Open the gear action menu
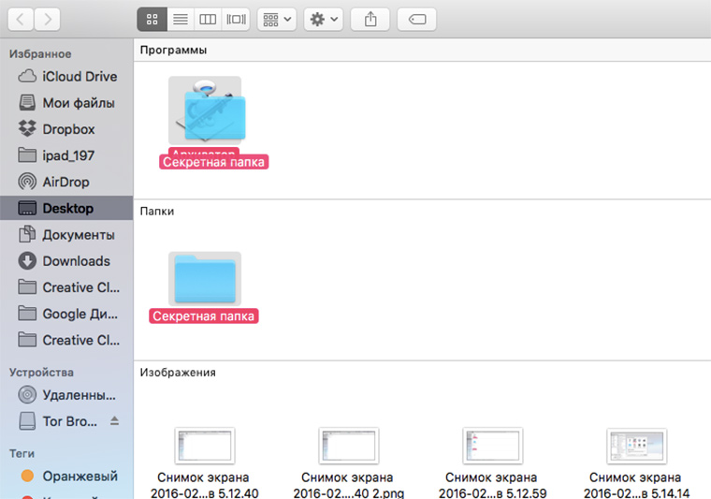This screenshot has width=711, height=499. pos(324,20)
